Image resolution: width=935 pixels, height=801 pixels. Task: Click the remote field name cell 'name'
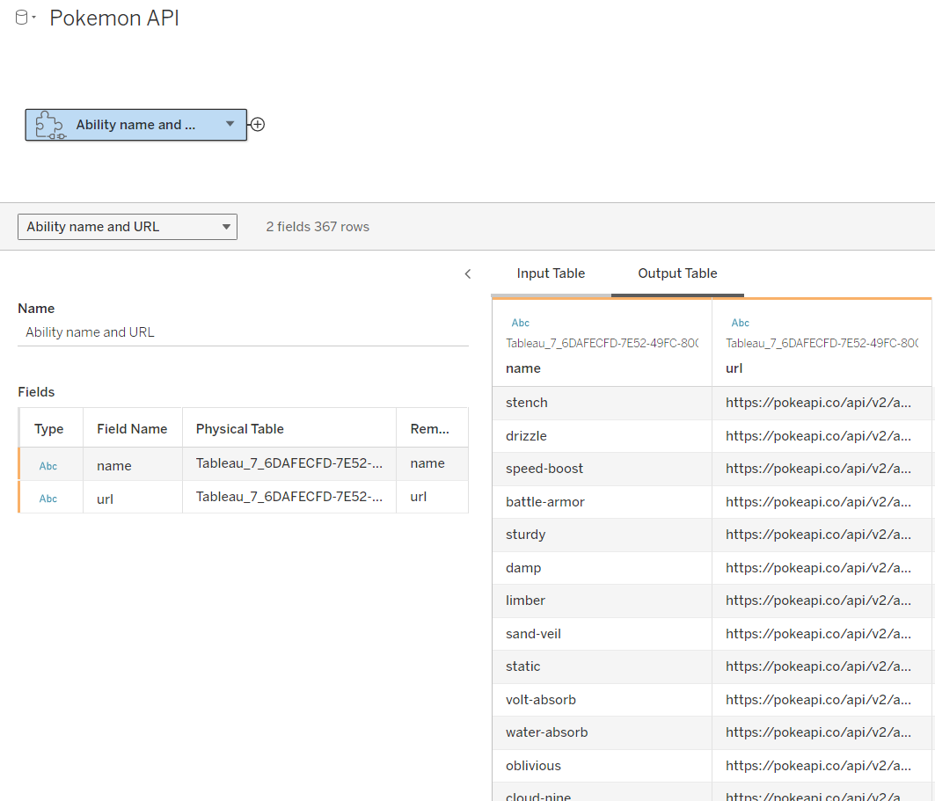tap(433, 463)
